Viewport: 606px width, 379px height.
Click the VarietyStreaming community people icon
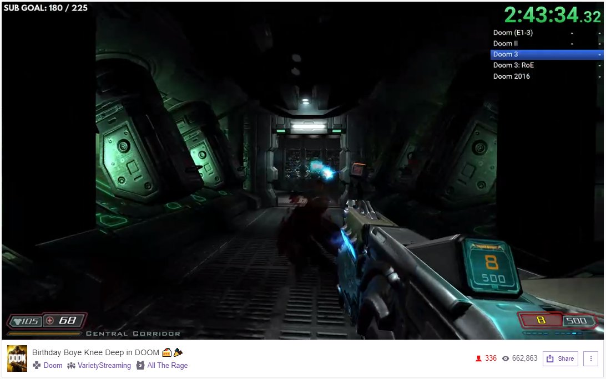71,365
